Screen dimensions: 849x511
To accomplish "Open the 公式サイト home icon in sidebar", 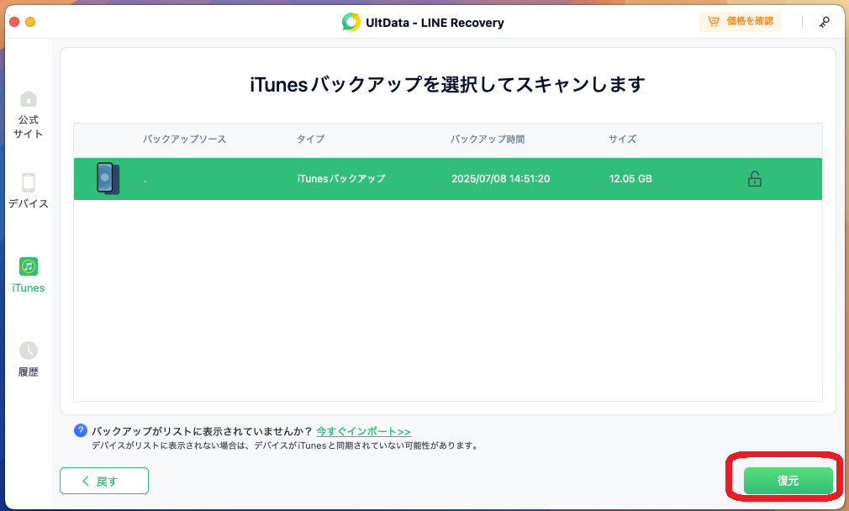I will pyautogui.click(x=28, y=99).
